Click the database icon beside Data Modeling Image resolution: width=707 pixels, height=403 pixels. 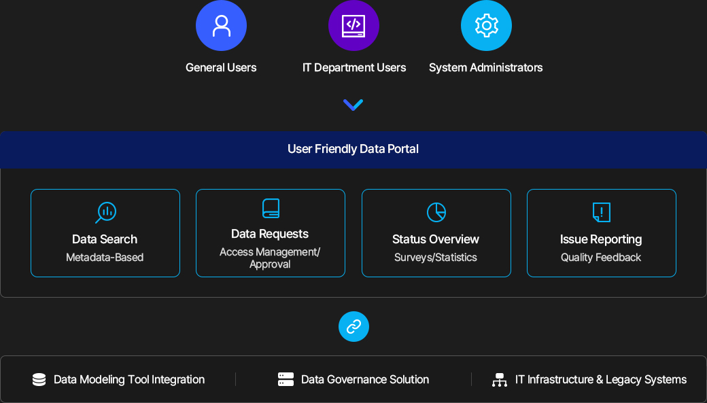point(39,380)
